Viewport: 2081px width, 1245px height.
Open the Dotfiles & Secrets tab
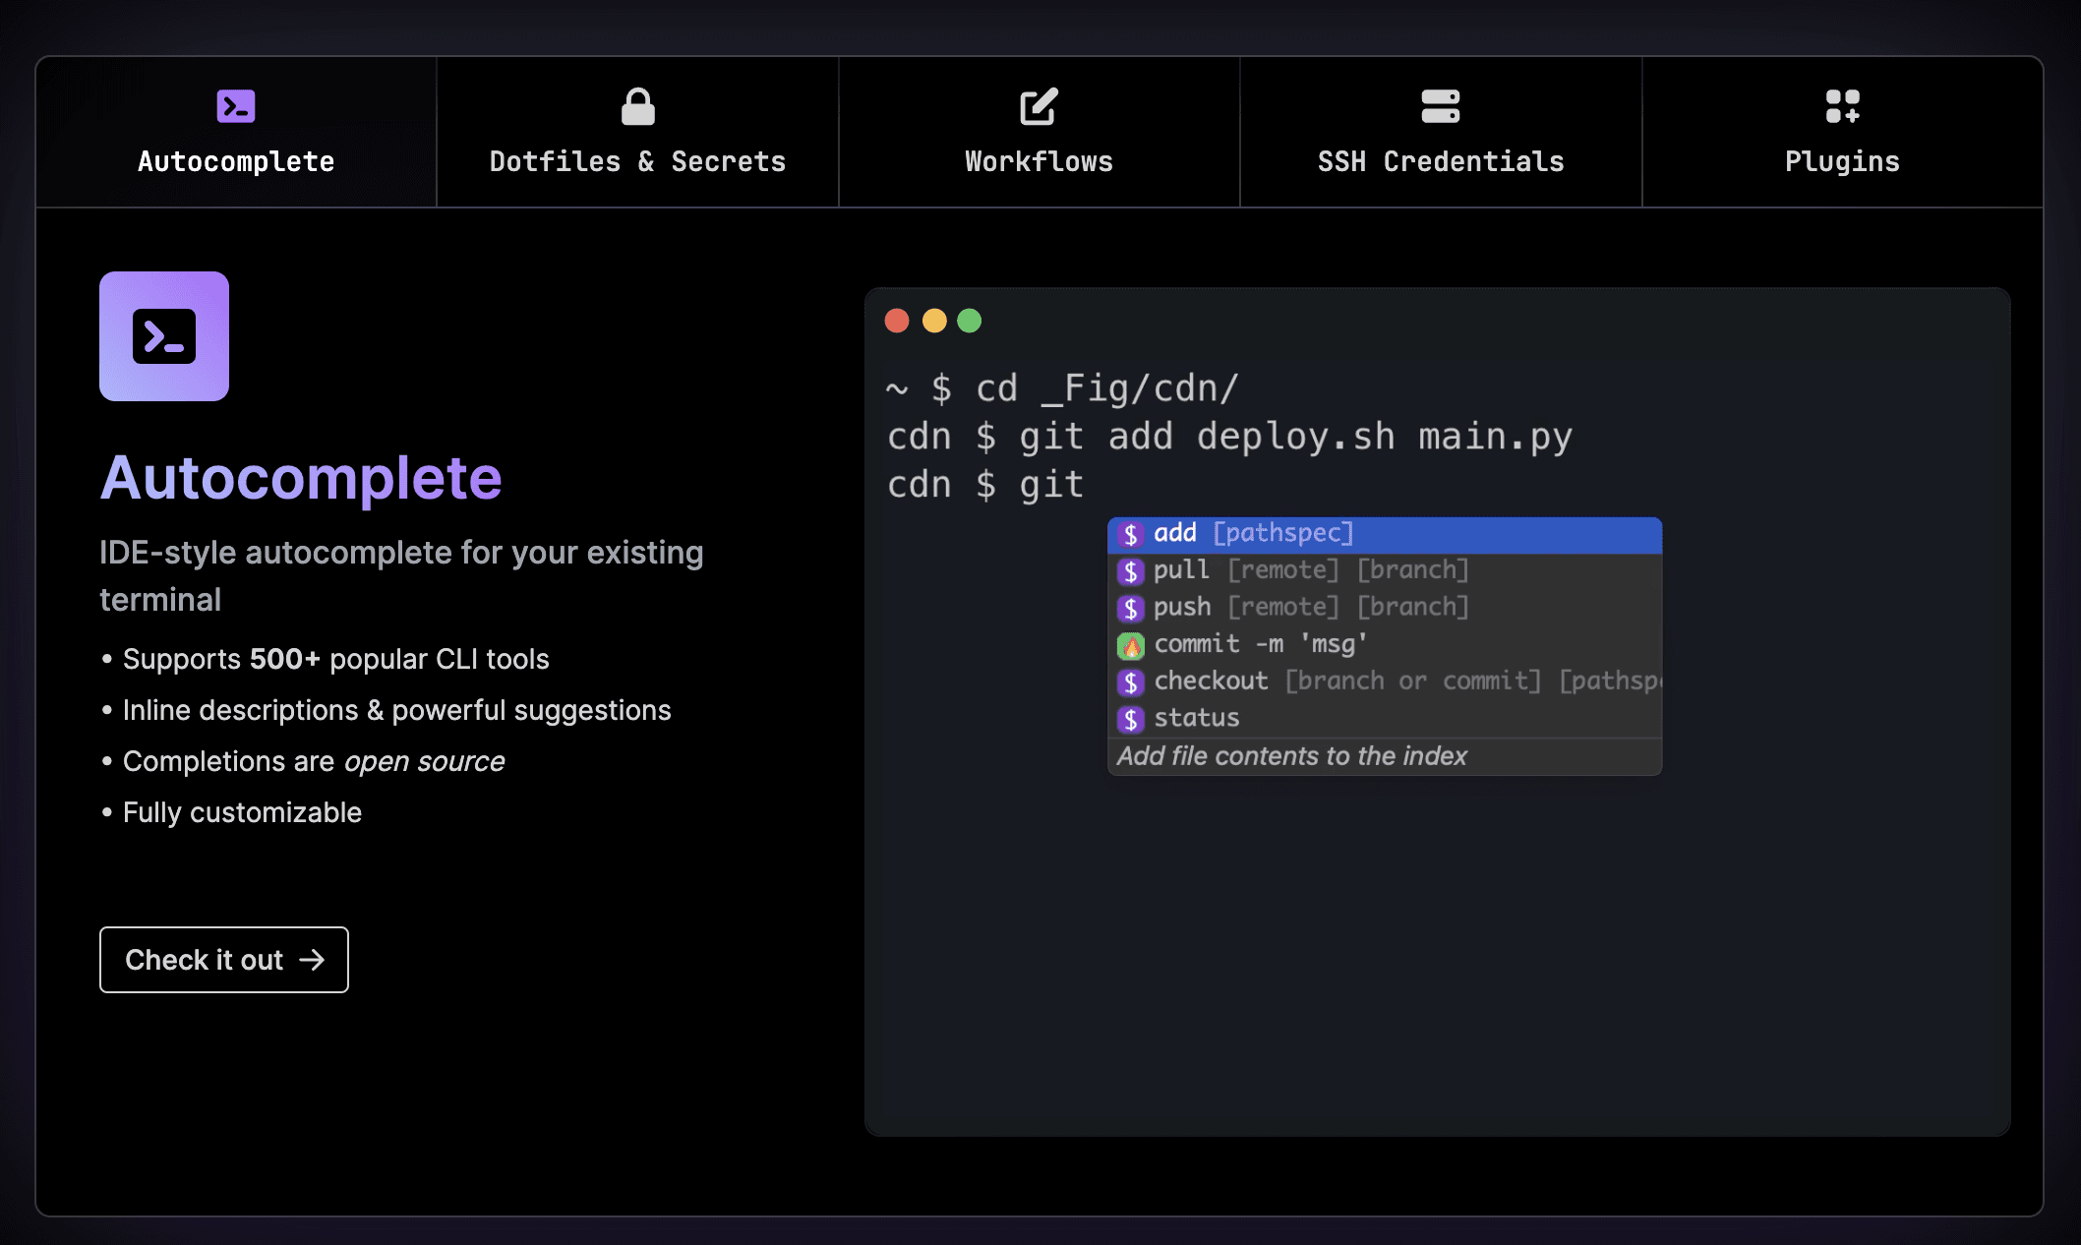tap(638, 132)
